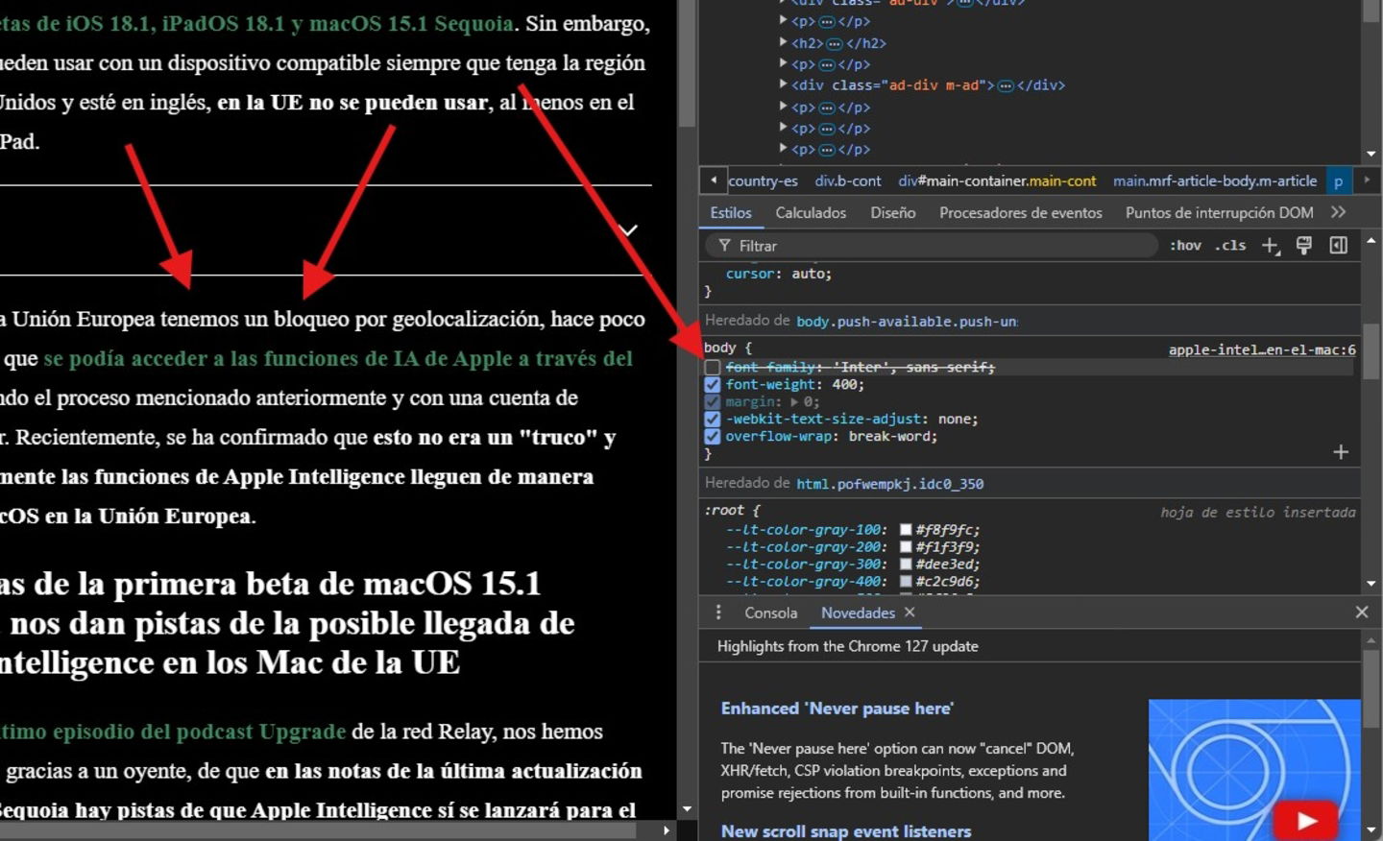The image size is (1383, 841).
Task: Enable the font-family 'Inter' declaration checkbox
Action: [x=712, y=368]
